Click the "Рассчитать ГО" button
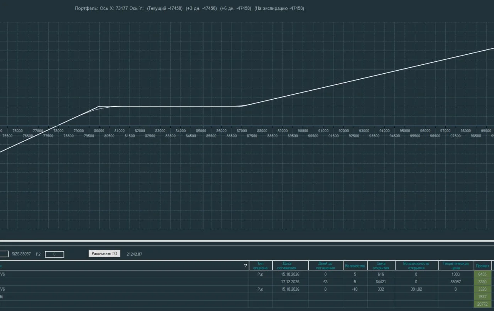 (104, 254)
